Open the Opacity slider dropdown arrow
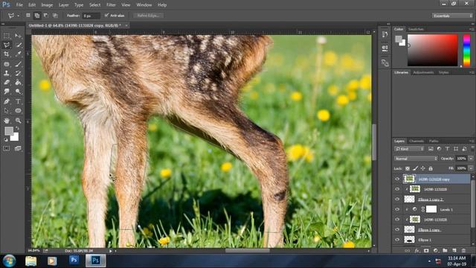Viewport: 476px width, 268px height. pos(471,159)
